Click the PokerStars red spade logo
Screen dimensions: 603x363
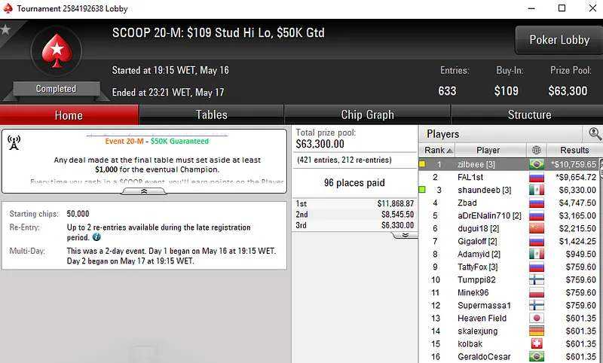tap(57, 51)
